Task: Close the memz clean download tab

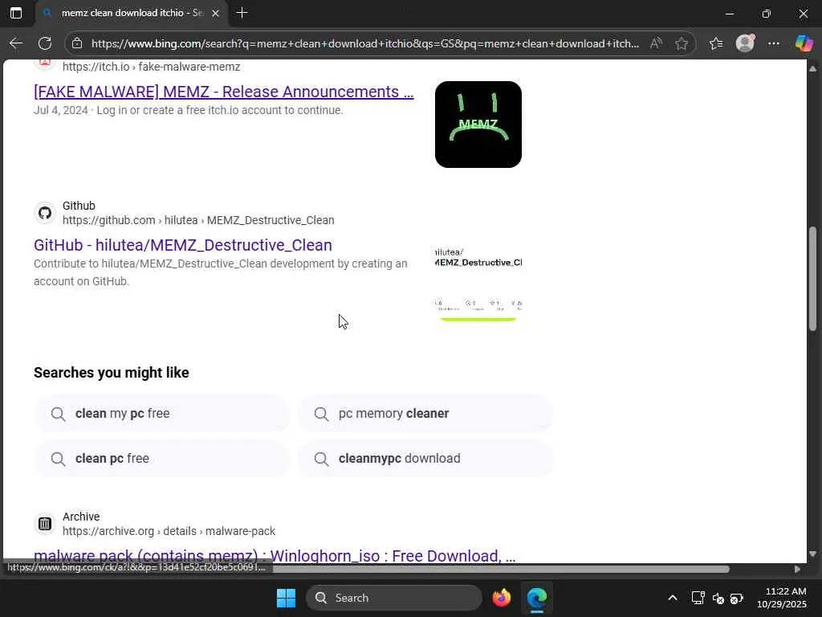Action: pos(215,13)
